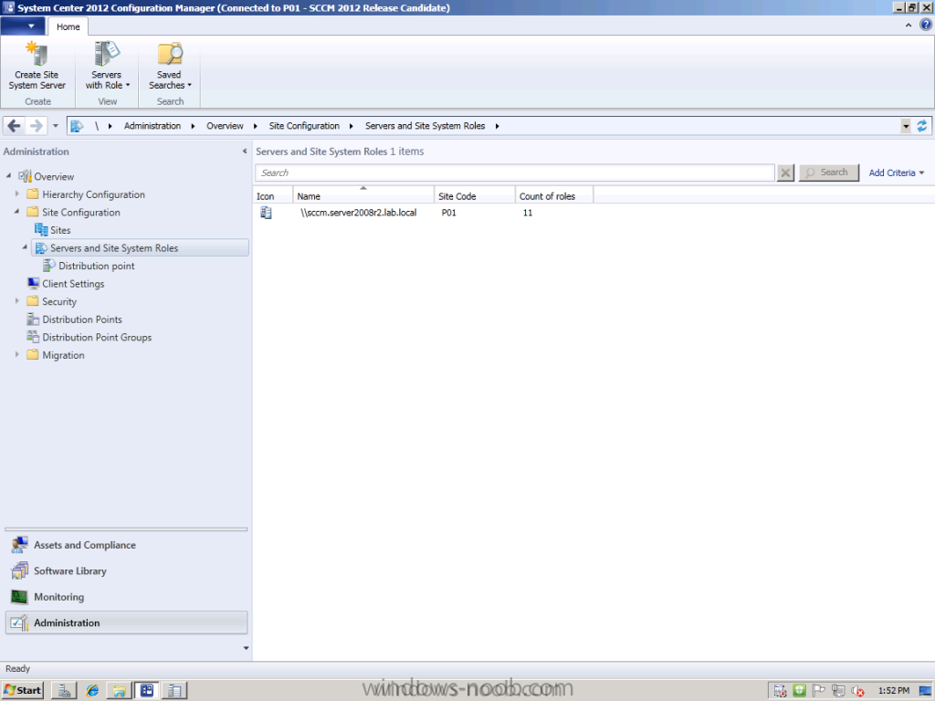Viewport: 935px width, 701px height.
Task: Open the address bar history dropdown
Action: [x=906, y=126]
